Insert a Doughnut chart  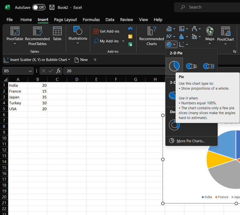point(174,125)
